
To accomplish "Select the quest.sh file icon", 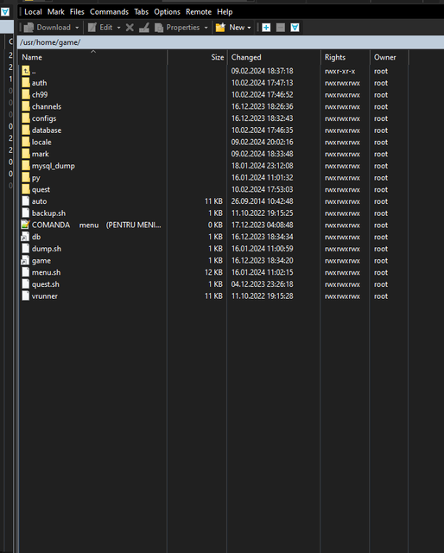I will (26, 284).
